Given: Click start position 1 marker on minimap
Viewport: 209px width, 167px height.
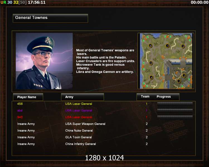Looking at the screenshot, I should [x=179, y=81].
